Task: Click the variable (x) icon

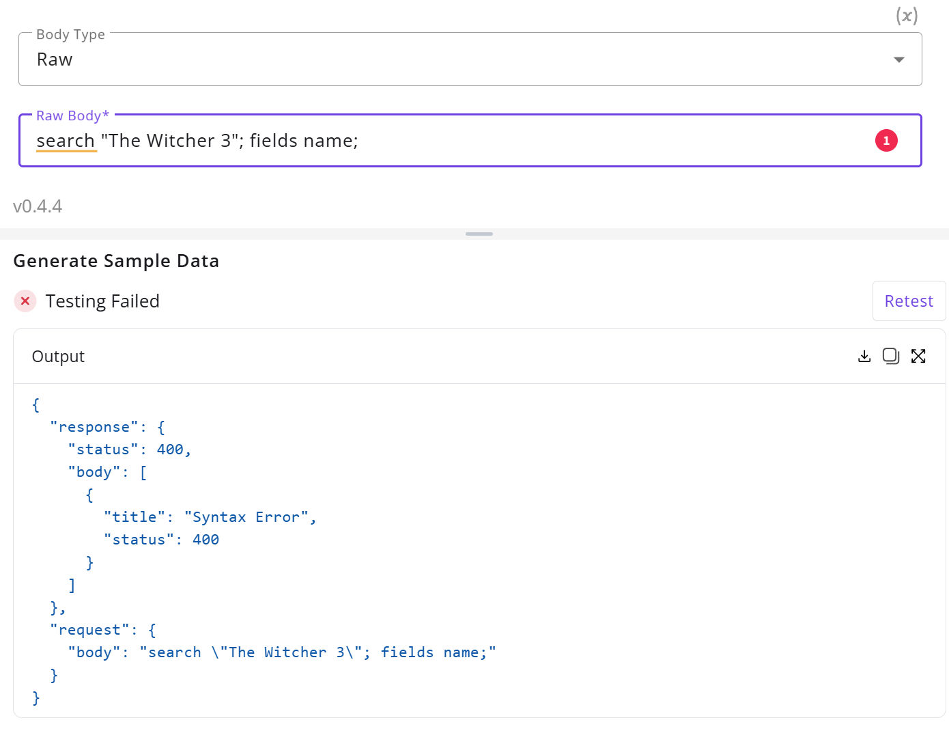Action: tap(907, 16)
